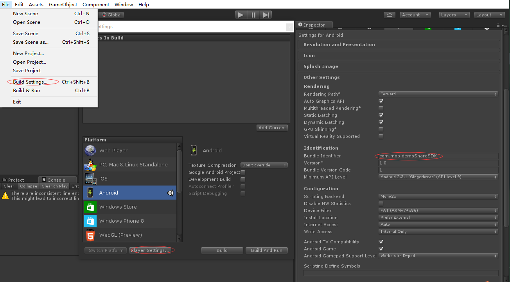Click the Android phone icon in platform list
This screenshot has width=510, height=282.
click(x=90, y=193)
